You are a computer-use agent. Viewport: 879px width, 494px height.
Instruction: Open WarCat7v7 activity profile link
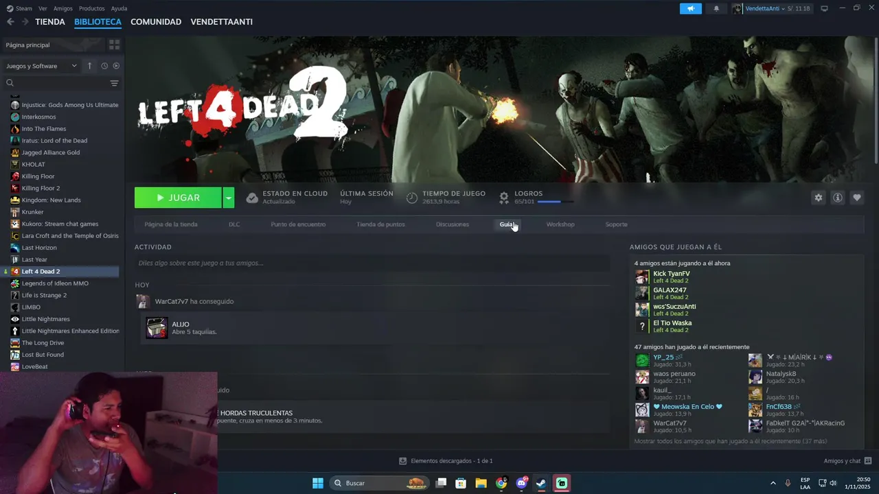pyautogui.click(x=172, y=301)
